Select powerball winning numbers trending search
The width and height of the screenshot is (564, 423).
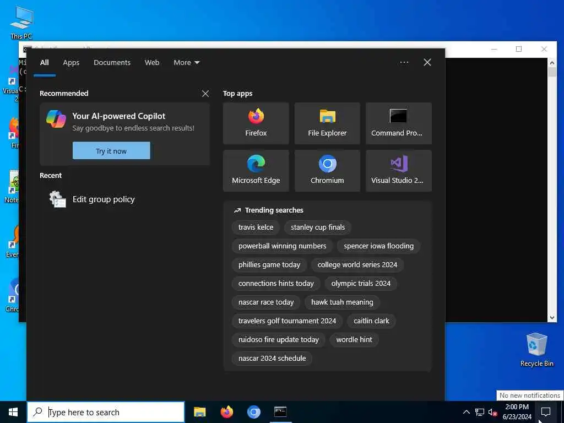pos(282,246)
